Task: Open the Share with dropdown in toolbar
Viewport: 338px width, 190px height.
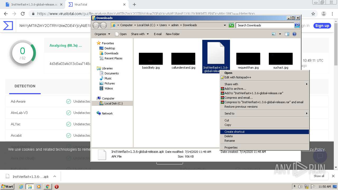Action: (x=140, y=34)
